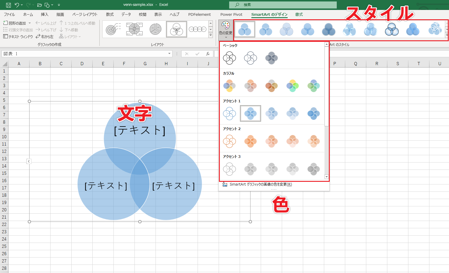Choose the linear Venn layout icon
Image resolution: width=449 pixels, height=273 pixels.
(x=198, y=29)
